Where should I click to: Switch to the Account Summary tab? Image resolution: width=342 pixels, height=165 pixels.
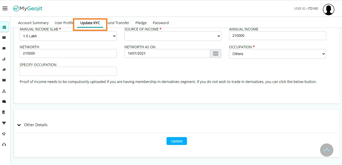click(x=33, y=23)
